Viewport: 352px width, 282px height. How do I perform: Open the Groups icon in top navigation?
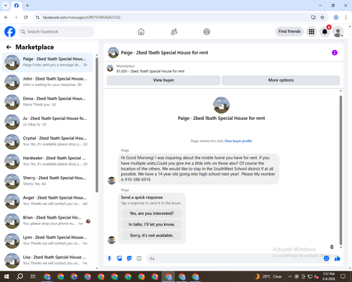click(207, 32)
